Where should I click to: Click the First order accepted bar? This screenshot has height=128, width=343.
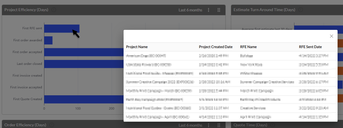(x=84, y=52)
